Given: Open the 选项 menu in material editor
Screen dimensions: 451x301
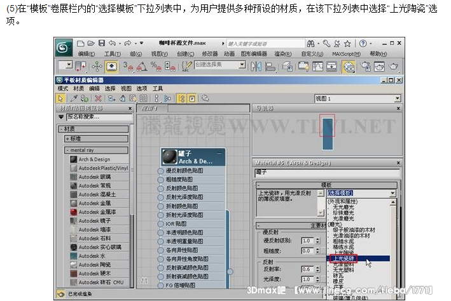Looking at the screenshot, I should point(141,88).
